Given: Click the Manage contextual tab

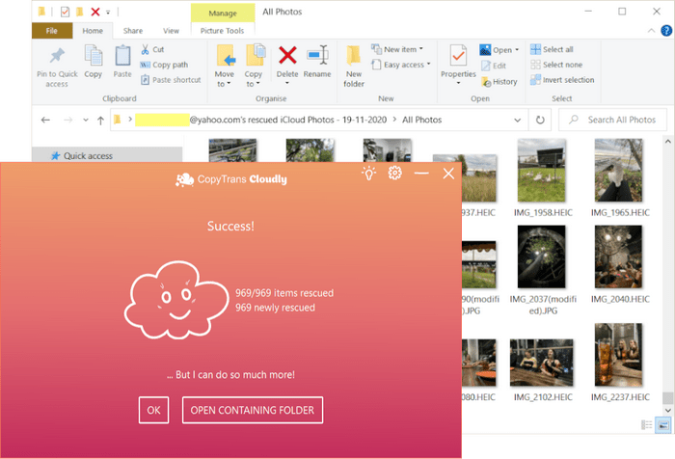Looking at the screenshot, I should click(223, 13).
